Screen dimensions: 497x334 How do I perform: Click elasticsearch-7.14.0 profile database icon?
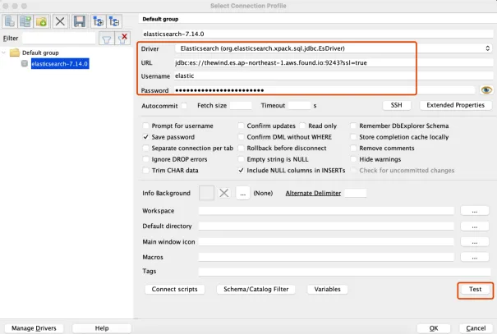coord(25,64)
